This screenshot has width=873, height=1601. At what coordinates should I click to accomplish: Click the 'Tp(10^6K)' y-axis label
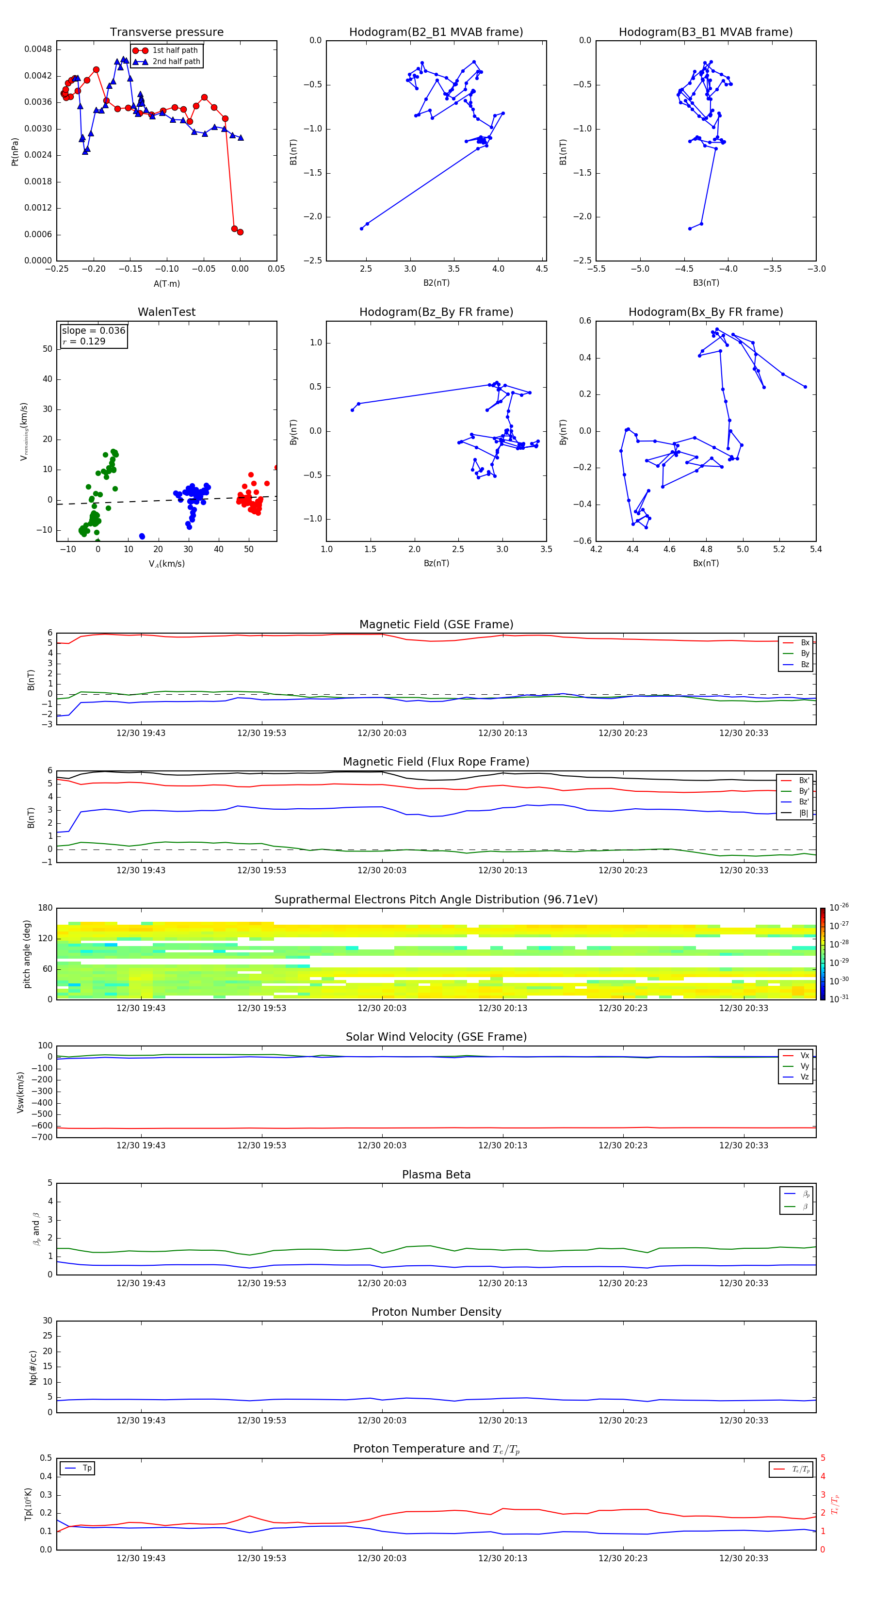(x=28, y=1504)
